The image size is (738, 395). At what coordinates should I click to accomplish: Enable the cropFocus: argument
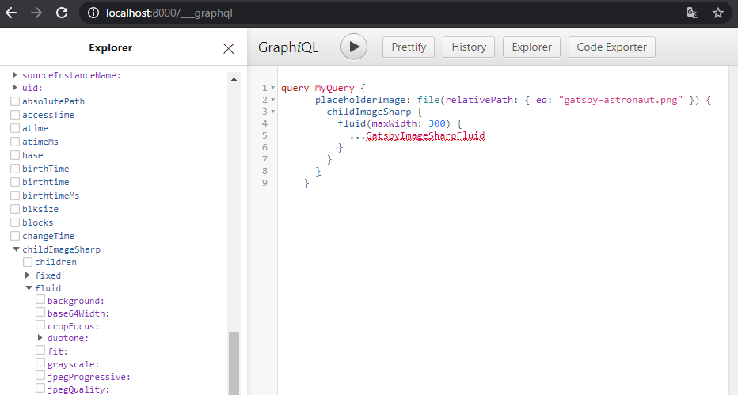point(40,325)
